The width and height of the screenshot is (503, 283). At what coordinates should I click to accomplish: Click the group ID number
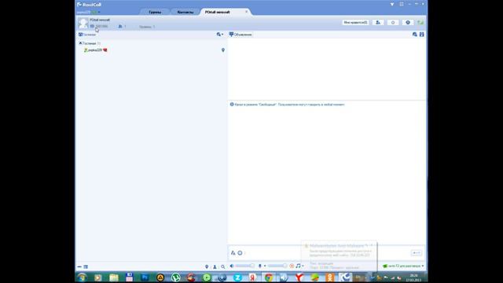(101, 26)
